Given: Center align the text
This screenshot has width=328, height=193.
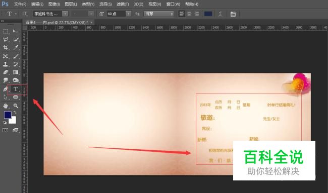Looking at the screenshot, I should 189,14.
